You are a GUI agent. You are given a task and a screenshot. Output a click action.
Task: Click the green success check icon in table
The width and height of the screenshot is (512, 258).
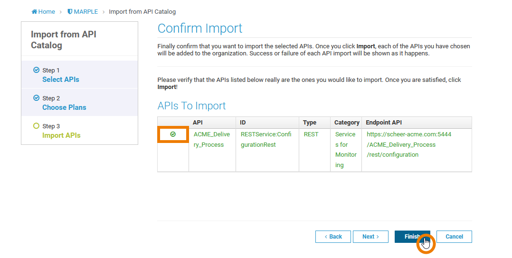[173, 134]
